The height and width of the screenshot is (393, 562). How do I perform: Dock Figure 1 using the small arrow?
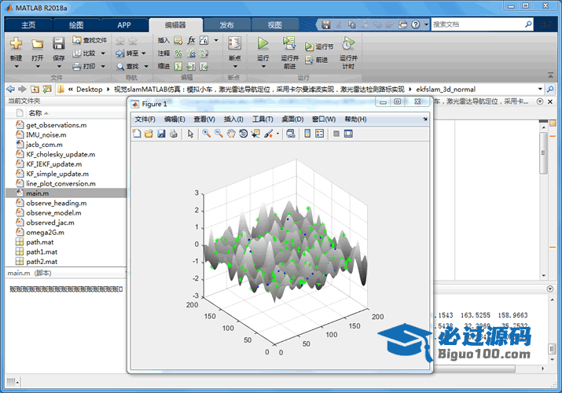tap(425, 119)
